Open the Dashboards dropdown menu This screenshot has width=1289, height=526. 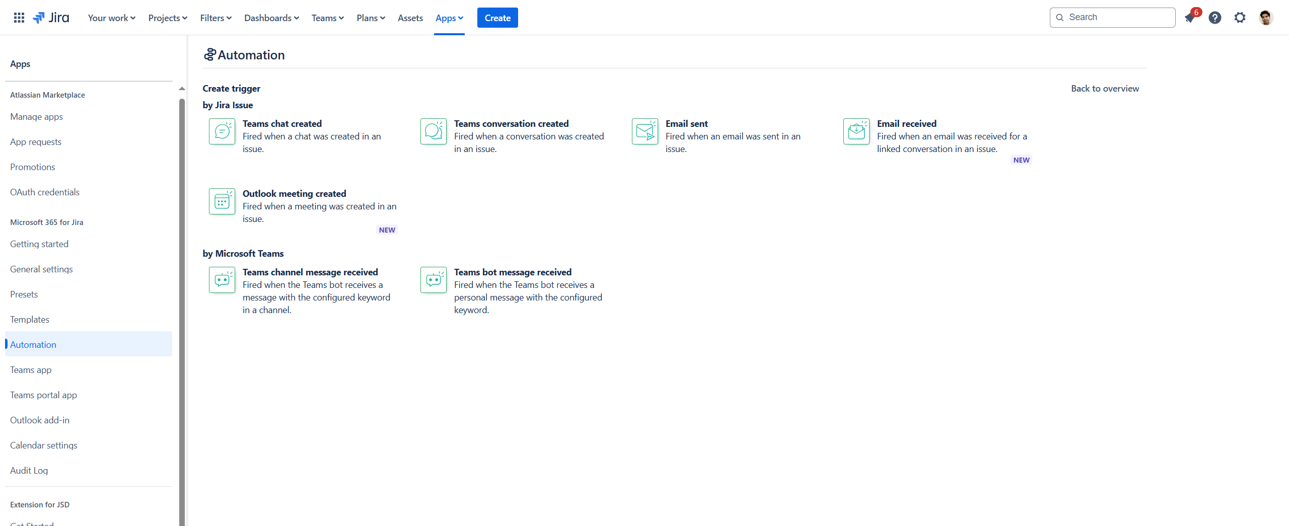[271, 18]
